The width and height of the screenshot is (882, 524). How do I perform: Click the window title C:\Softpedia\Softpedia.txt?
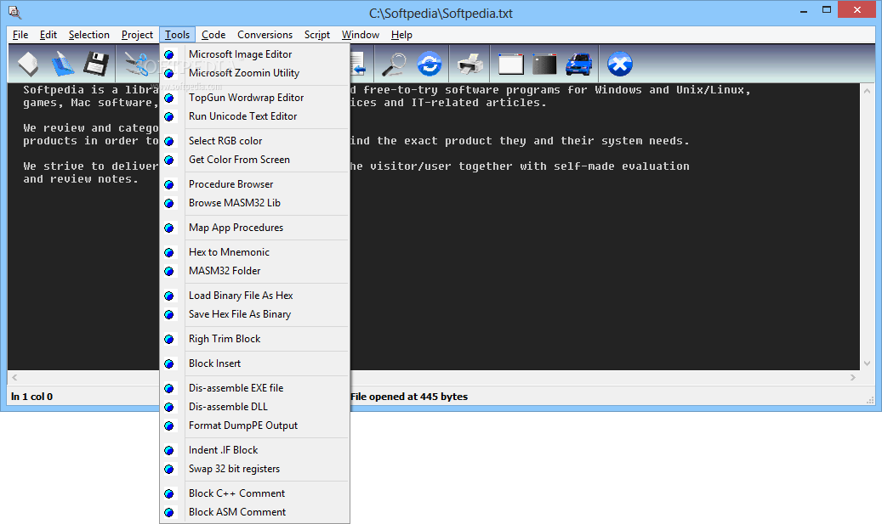(441, 14)
